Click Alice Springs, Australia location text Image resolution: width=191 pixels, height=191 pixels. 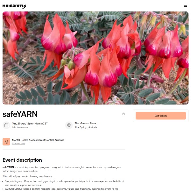(x=86, y=127)
